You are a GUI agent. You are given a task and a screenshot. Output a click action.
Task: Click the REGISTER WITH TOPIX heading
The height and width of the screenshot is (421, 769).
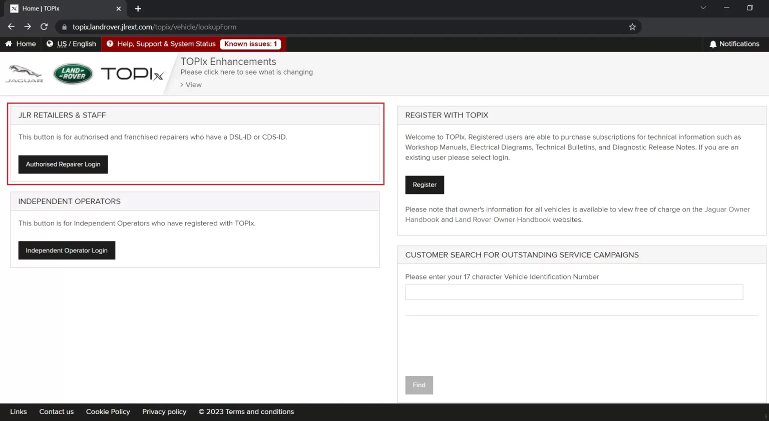(x=447, y=115)
